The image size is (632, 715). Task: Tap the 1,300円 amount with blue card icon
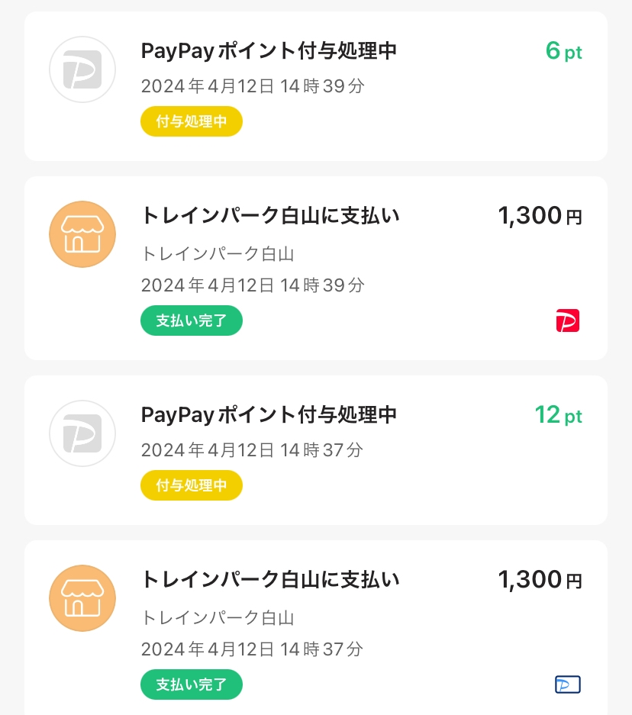click(540, 580)
